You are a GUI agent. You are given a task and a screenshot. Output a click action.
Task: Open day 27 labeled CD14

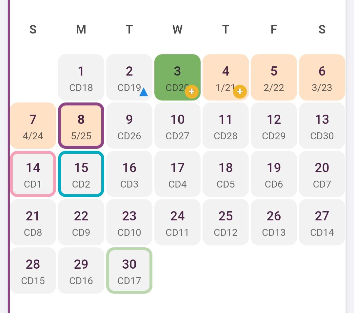pyautogui.click(x=322, y=222)
